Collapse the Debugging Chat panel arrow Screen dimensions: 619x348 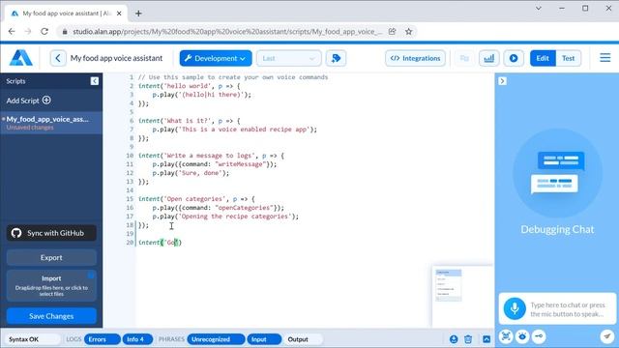(502, 81)
